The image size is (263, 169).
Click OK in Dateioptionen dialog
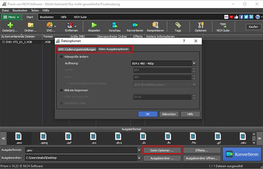[148, 114]
